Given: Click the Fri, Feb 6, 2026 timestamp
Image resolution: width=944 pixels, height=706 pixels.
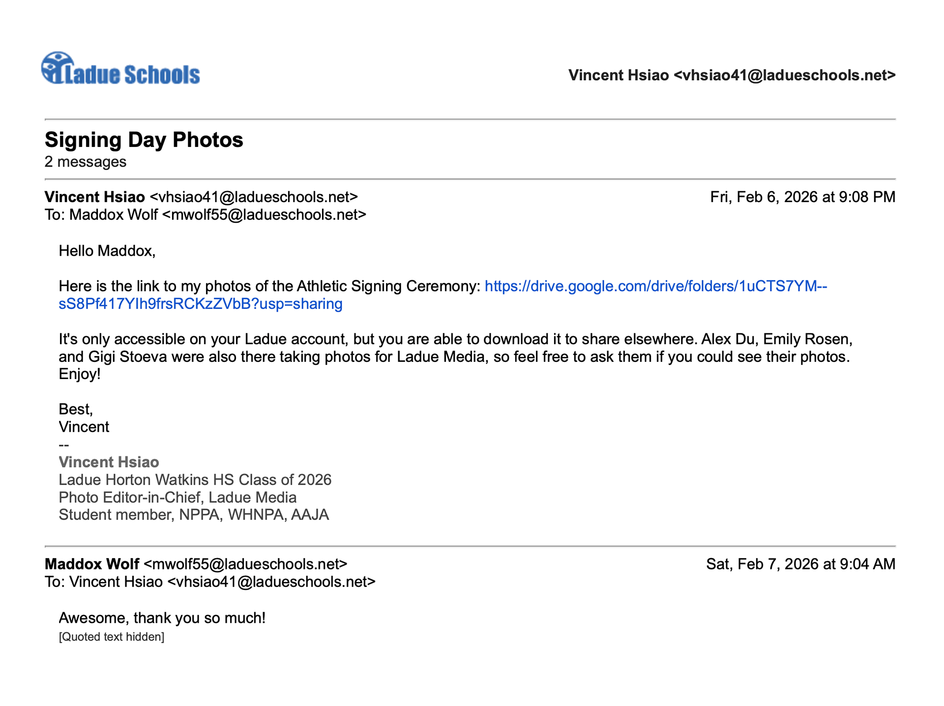Looking at the screenshot, I should 802,197.
